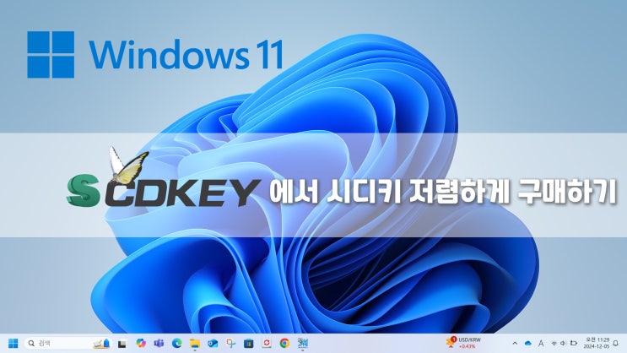Click the taskbar search box labeled 검색
The width and height of the screenshot is (627, 353).
coord(68,344)
